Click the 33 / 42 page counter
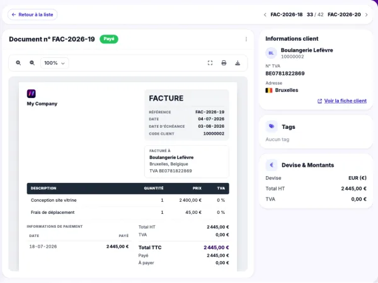Image resolution: width=378 pixels, height=283 pixels. pyautogui.click(x=315, y=14)
